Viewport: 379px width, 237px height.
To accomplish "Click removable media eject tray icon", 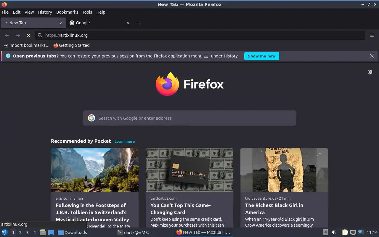I will pos(325,232).
